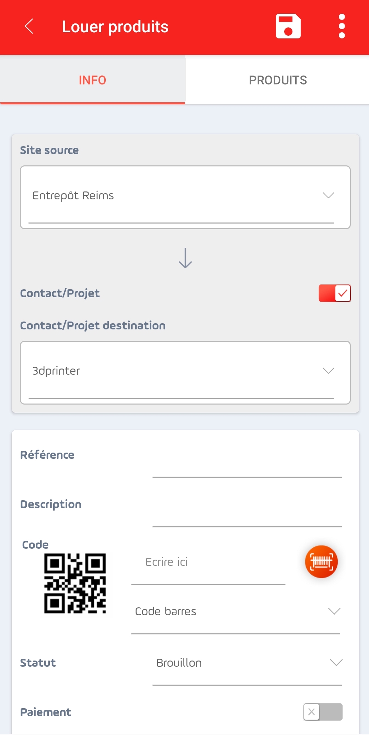Open the three-dot overflow menu
The image size is (369, 735).
click(342, 26)
